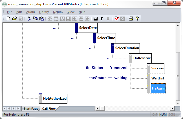Open the Audio menu
The height and width of the screenshot is (119, 183).
coord(30,12)
